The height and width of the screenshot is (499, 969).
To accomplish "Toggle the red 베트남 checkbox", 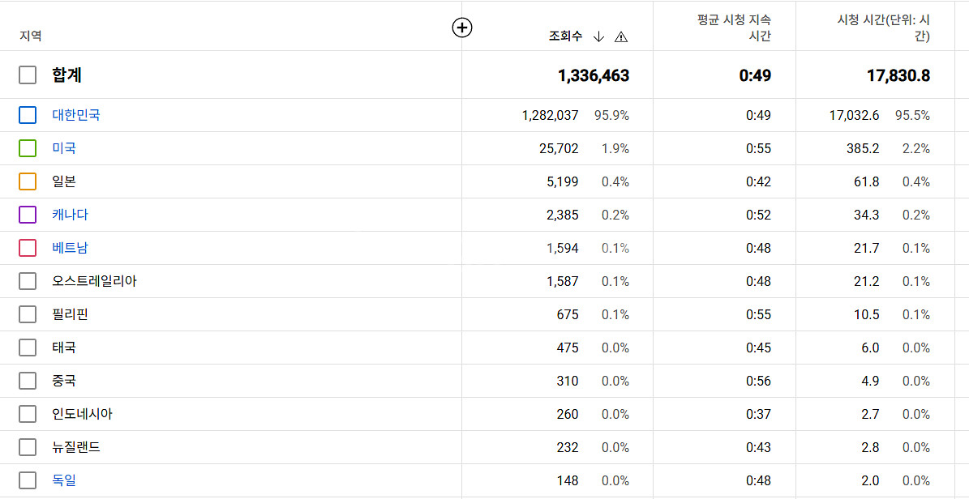I will pos(28,248).
